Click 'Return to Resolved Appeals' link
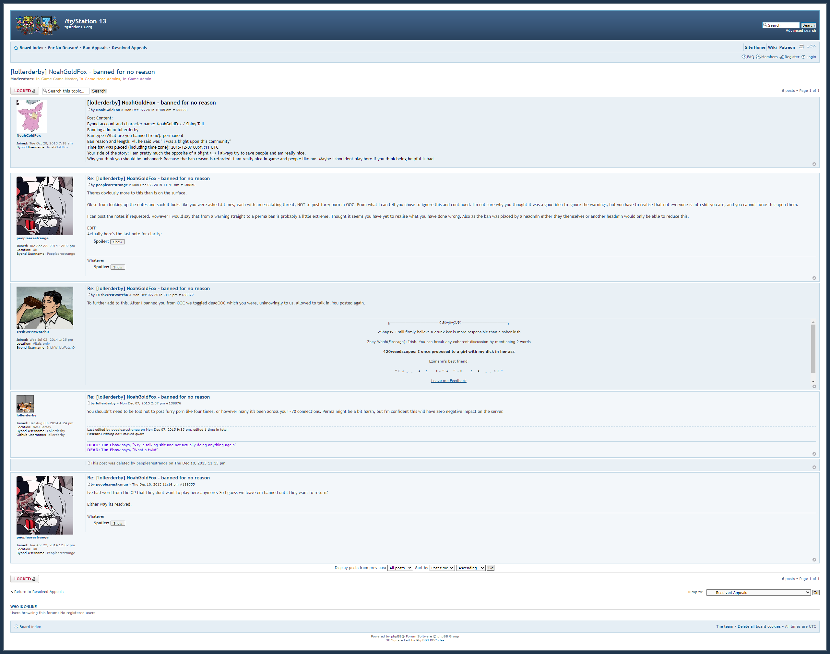This screenshot has width=830, height=654. point(39,592)
